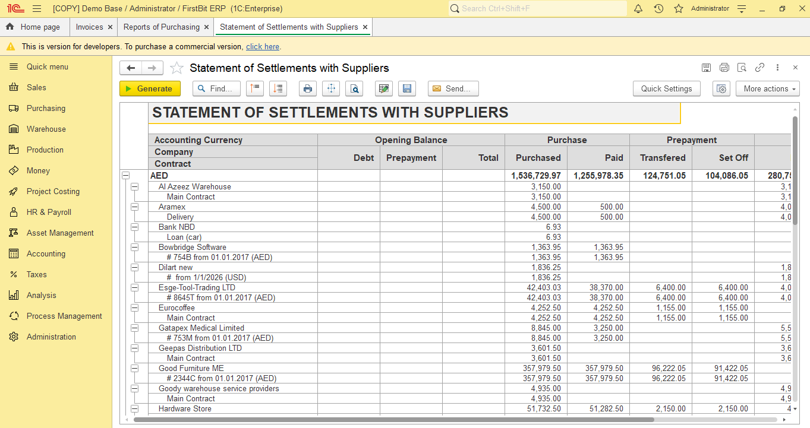This screenshot has width=810, height=428.
Task: Click the toolbar icon with red down arrow
Action: [278, 88]
